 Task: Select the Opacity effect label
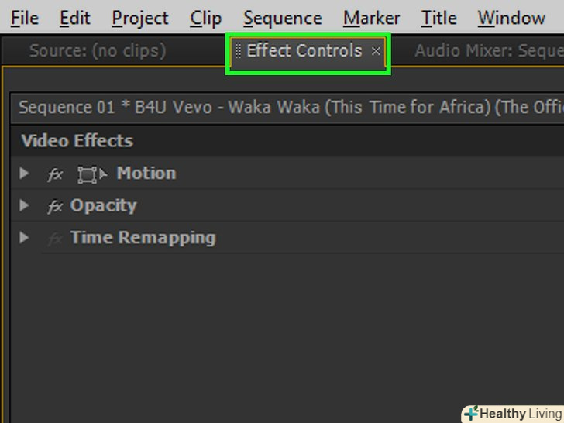click(x=103, y=206)
